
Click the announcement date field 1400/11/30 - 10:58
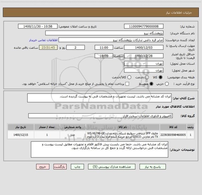pos(38,26)
